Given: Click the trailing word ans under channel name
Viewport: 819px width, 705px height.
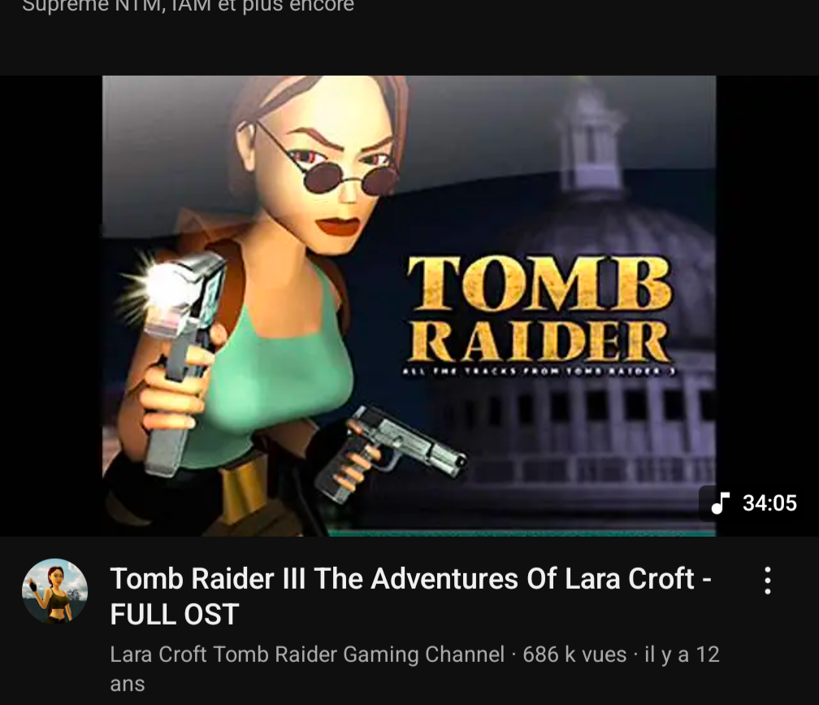Looking at the screenshot, I should pyautogui.click(x=128, y=684).
